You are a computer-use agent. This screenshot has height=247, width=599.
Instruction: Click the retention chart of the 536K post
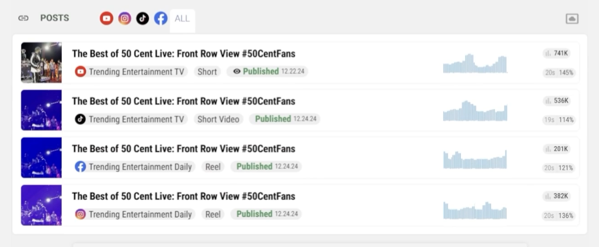pyautogui.click(x=475, y=111)
